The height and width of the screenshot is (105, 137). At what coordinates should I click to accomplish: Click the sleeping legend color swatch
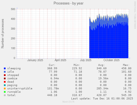[x=5, y=68]
